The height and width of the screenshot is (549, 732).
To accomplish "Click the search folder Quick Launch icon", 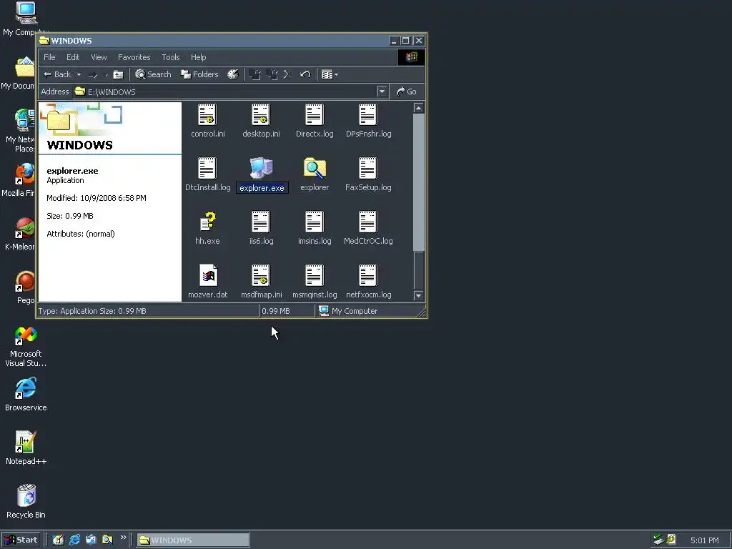I will [x=107, y=540].
